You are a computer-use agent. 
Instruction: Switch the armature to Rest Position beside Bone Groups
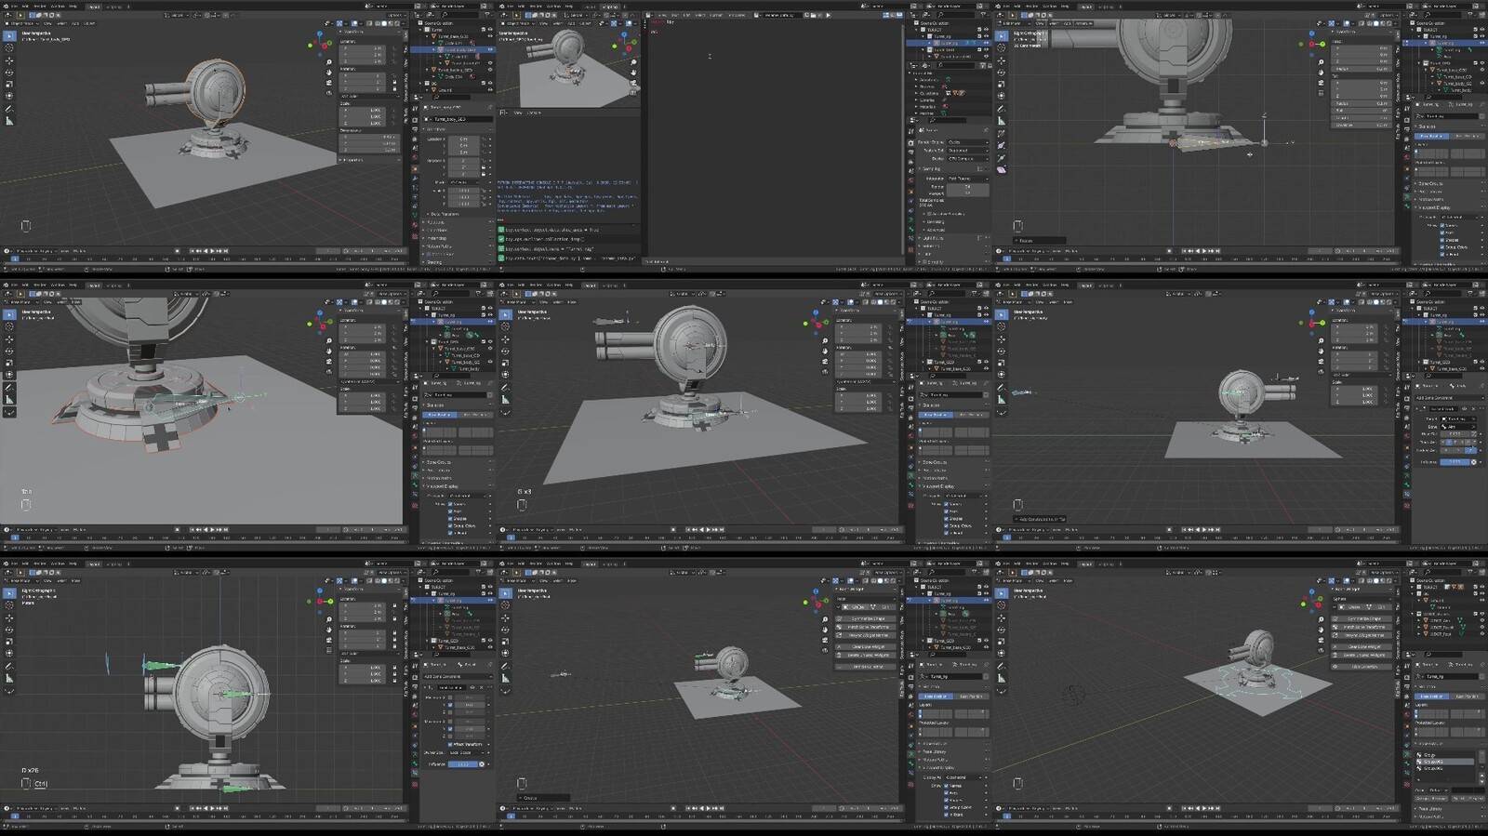[1466, 696]
